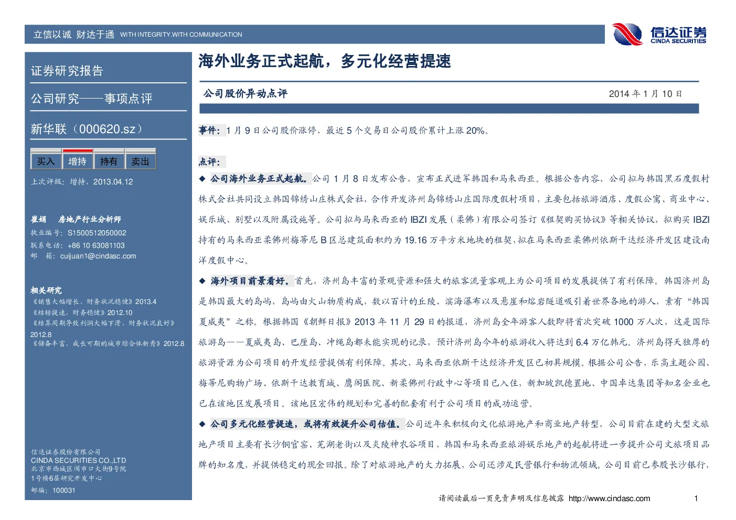
Task: Open the http://www.cindasc.com link
Action: pyautogui.click(x=609, y=499)
